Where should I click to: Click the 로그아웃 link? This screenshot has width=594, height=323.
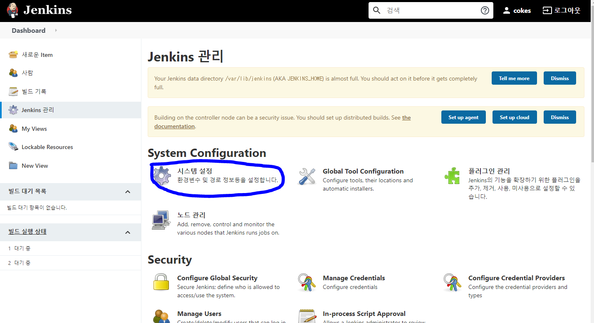(x=567, y=10)
